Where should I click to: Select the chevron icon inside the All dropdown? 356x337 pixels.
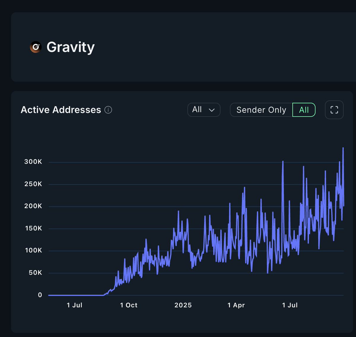(211, 110)
